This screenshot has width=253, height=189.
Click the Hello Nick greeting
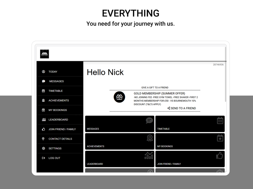pos(105,72)
